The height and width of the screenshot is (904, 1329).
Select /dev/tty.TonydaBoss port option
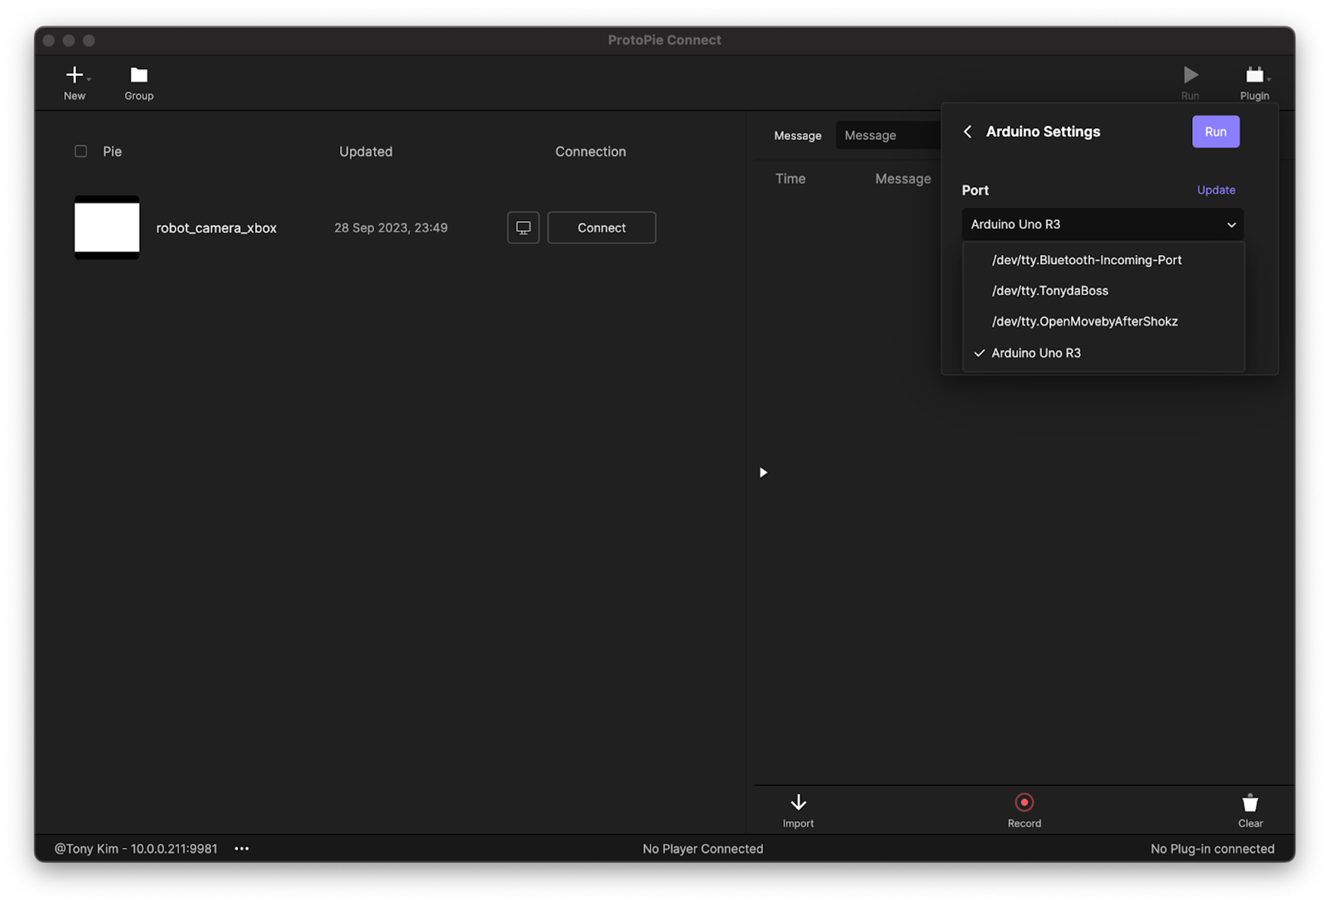[x=1049, y=290]
